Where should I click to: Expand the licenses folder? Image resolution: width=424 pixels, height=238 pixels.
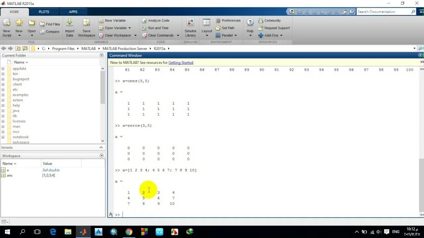coord(3,121)
